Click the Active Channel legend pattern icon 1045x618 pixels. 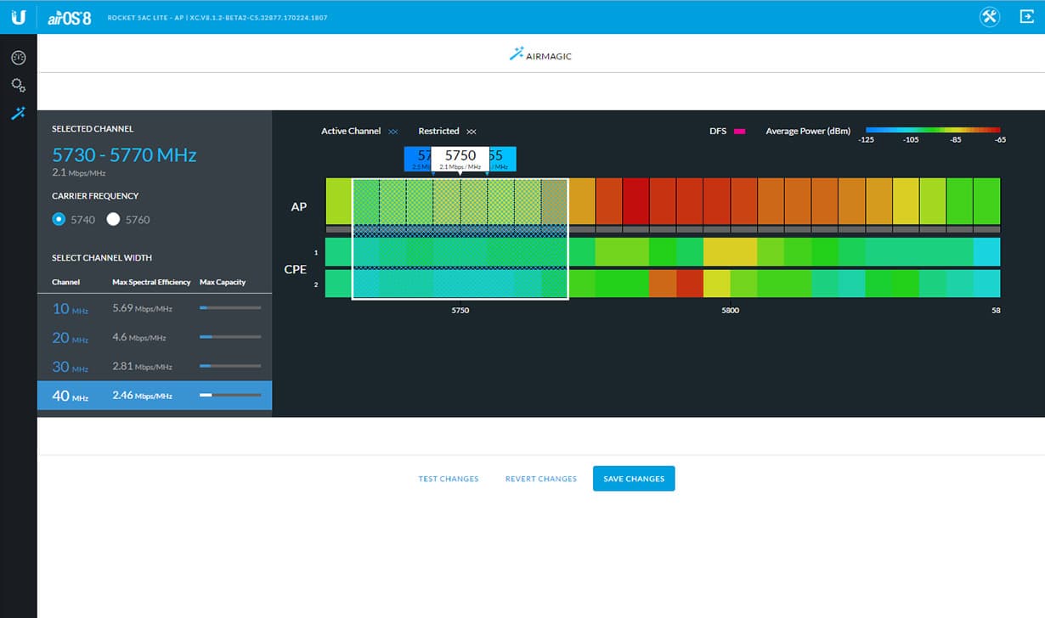point(393,132)
